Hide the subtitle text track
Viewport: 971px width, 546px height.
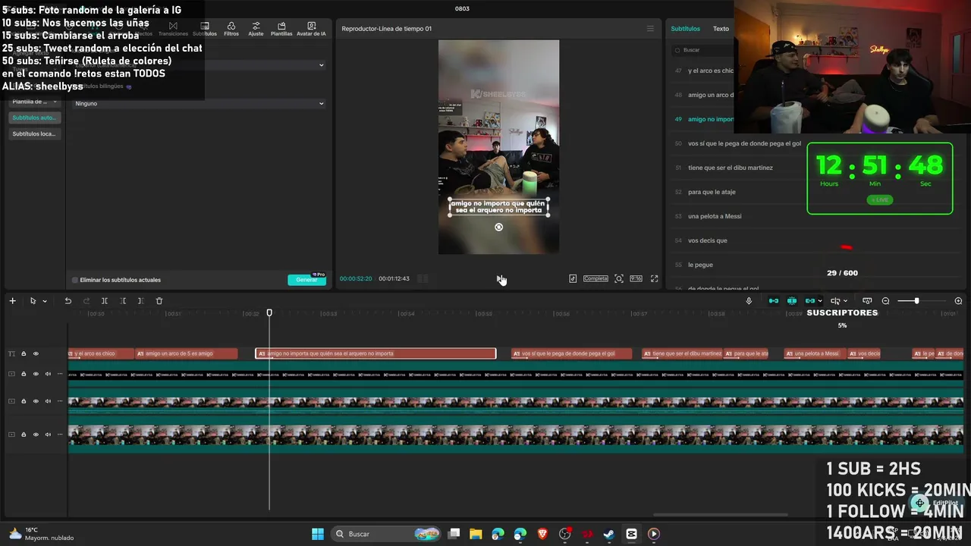36,353
